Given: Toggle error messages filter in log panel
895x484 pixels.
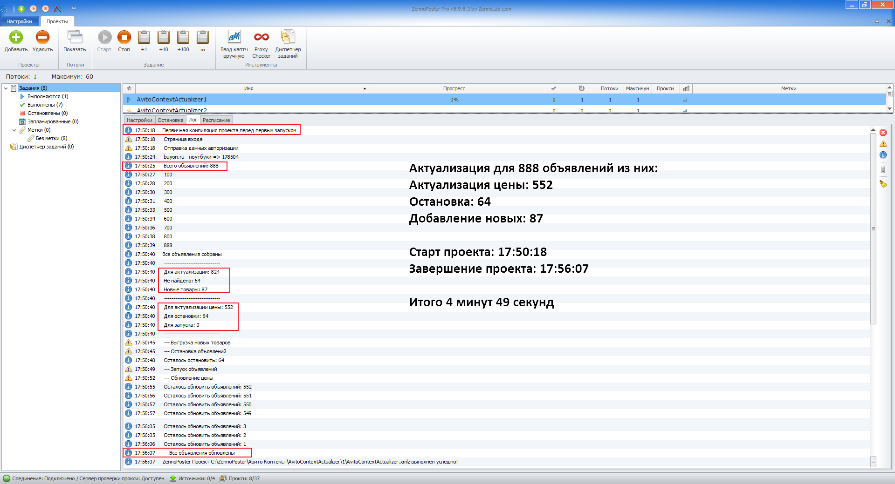Looking at the screenshot, I should click(x=883, y=132).
